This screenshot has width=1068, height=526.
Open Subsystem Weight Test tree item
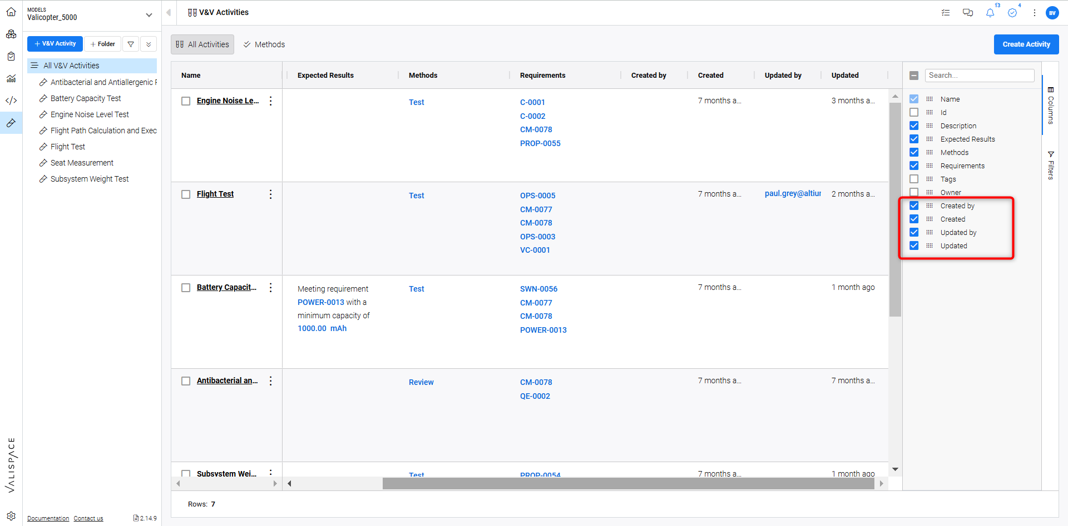[x=90, y=179]
